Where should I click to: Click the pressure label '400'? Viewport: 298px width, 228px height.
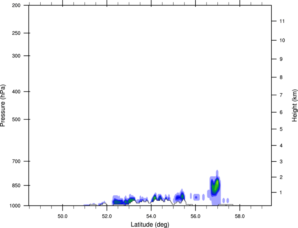point(16,92)
